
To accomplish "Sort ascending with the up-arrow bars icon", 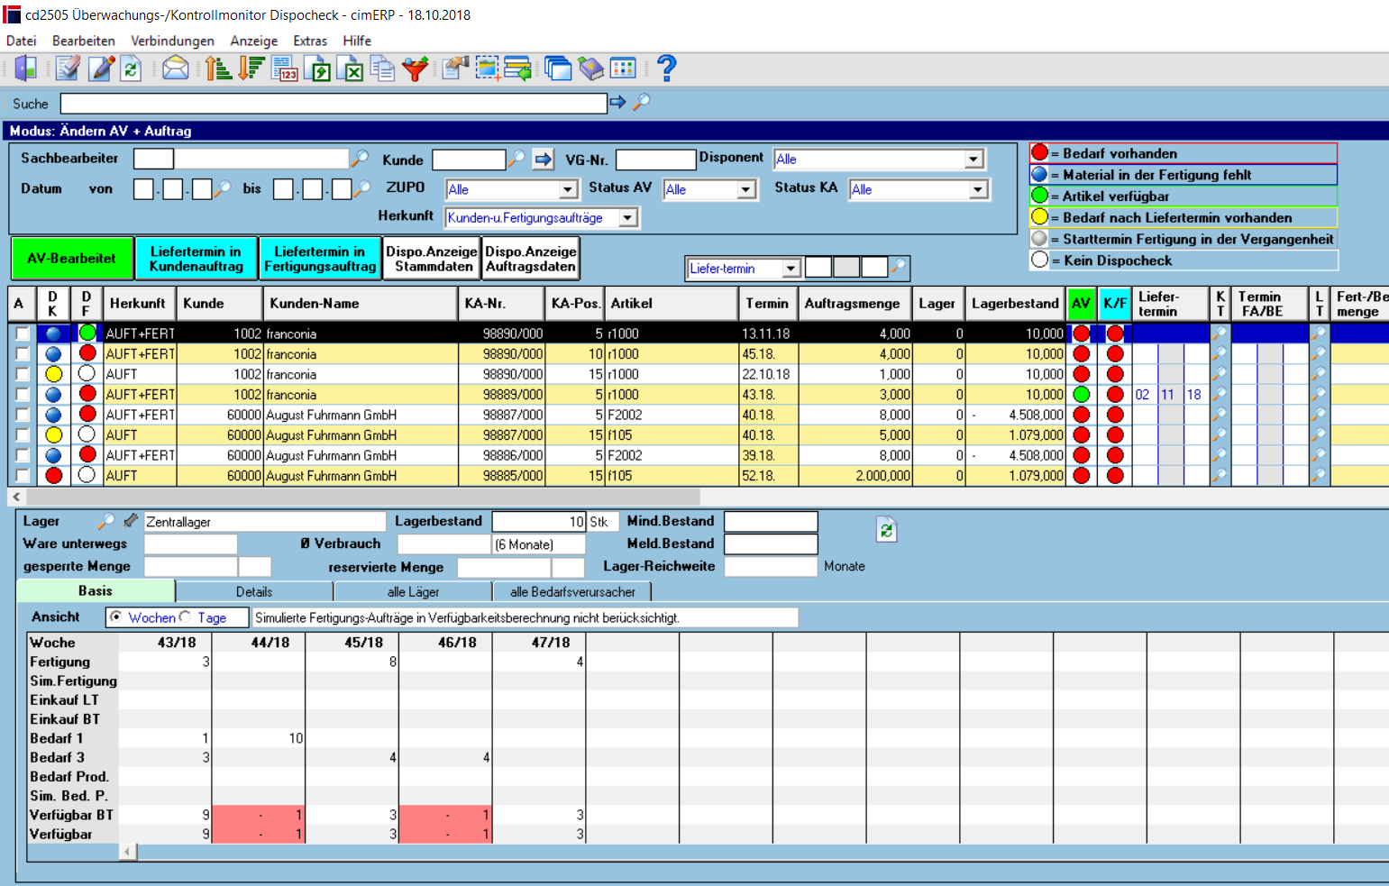I will click(x=218, y=69).
